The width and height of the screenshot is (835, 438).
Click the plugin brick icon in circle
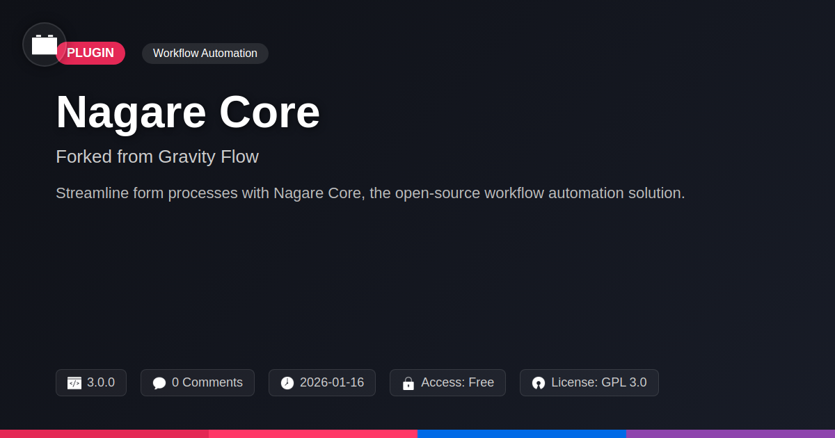tap(45, 44)
